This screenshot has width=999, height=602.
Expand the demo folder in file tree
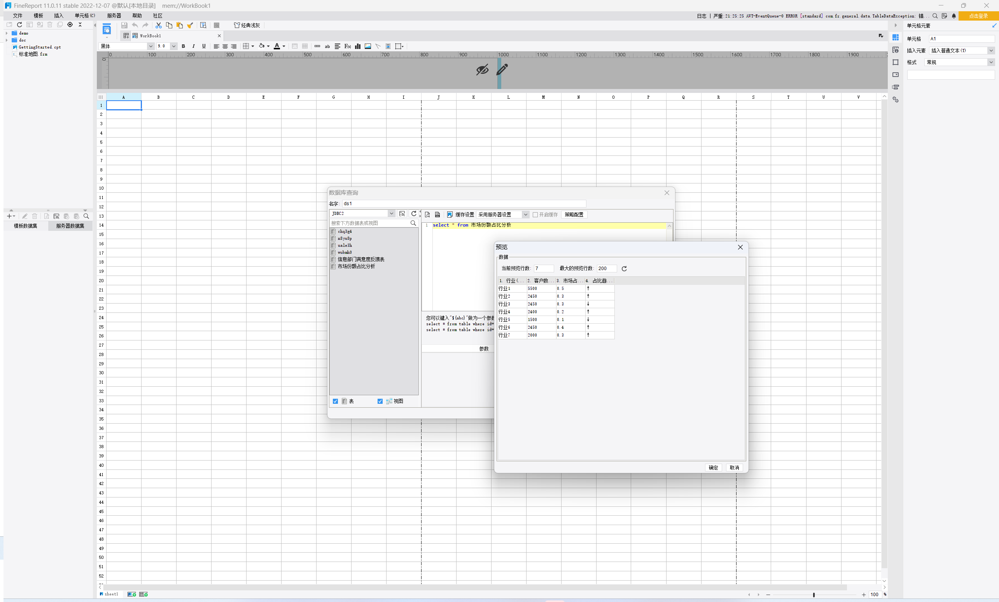pos(7,33)
